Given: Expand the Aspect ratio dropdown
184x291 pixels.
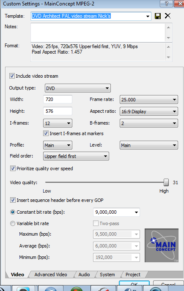Looking at the screenshot, I should click(149, 112).
